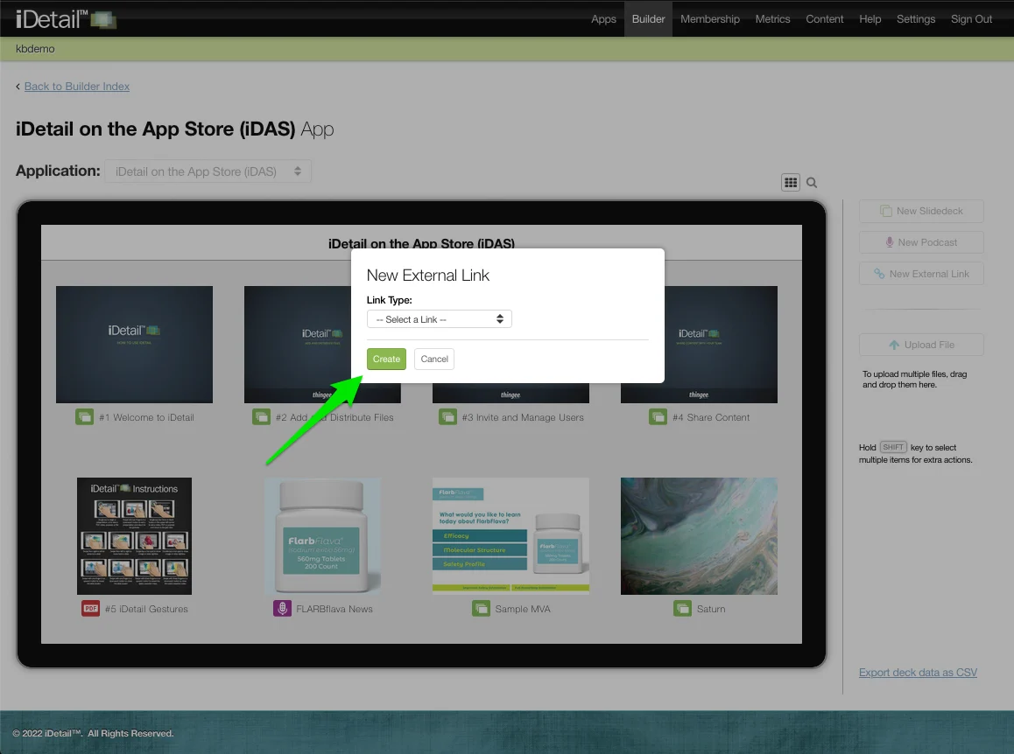Click the slidedeck icon beside Sample MVA
Image resolution: width=1014 pixels, height=754 pixels.
click(481, 609)
